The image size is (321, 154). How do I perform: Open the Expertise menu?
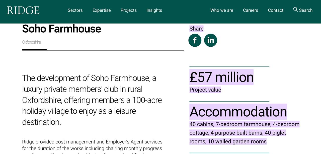pos(102,10)
